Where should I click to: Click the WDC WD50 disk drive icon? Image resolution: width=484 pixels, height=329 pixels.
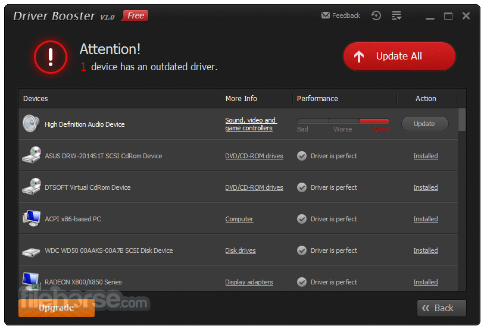[31, 252]
